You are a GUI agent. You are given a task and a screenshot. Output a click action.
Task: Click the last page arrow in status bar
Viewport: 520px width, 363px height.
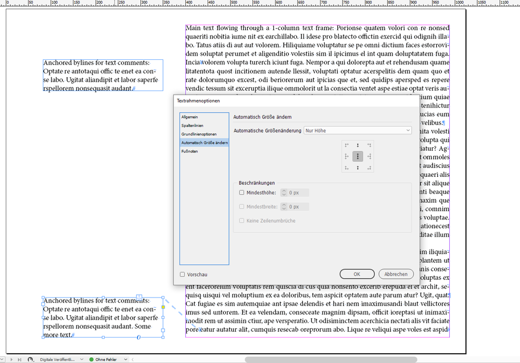19,359
